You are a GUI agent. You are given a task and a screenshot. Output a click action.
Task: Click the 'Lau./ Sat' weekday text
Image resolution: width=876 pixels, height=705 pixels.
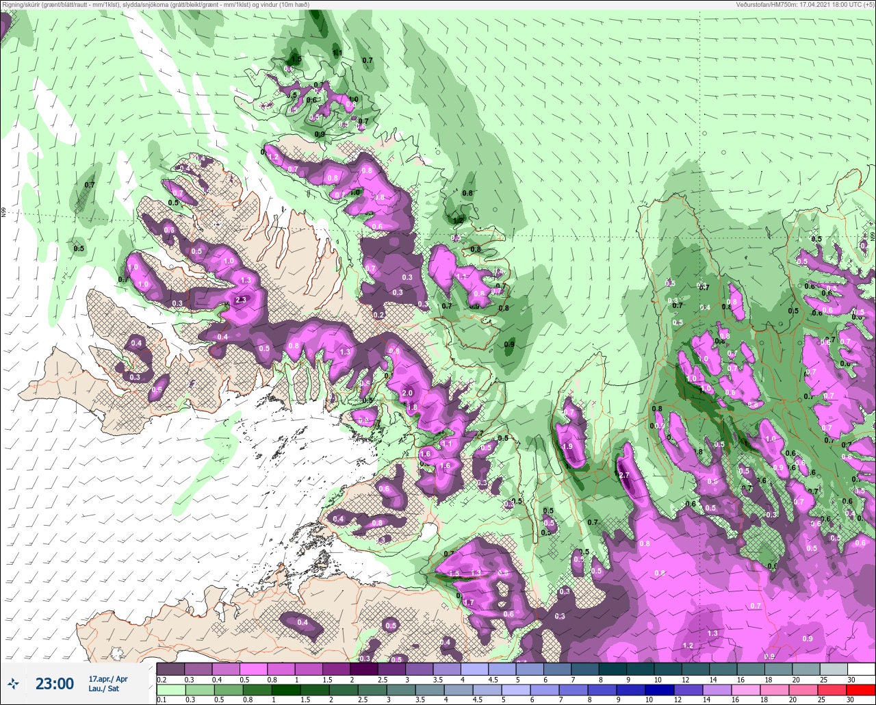[x=104, y=689]
